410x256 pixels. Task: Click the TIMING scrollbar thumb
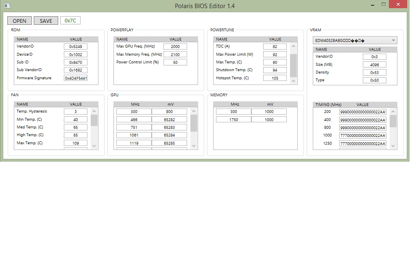tap(393, 121)
